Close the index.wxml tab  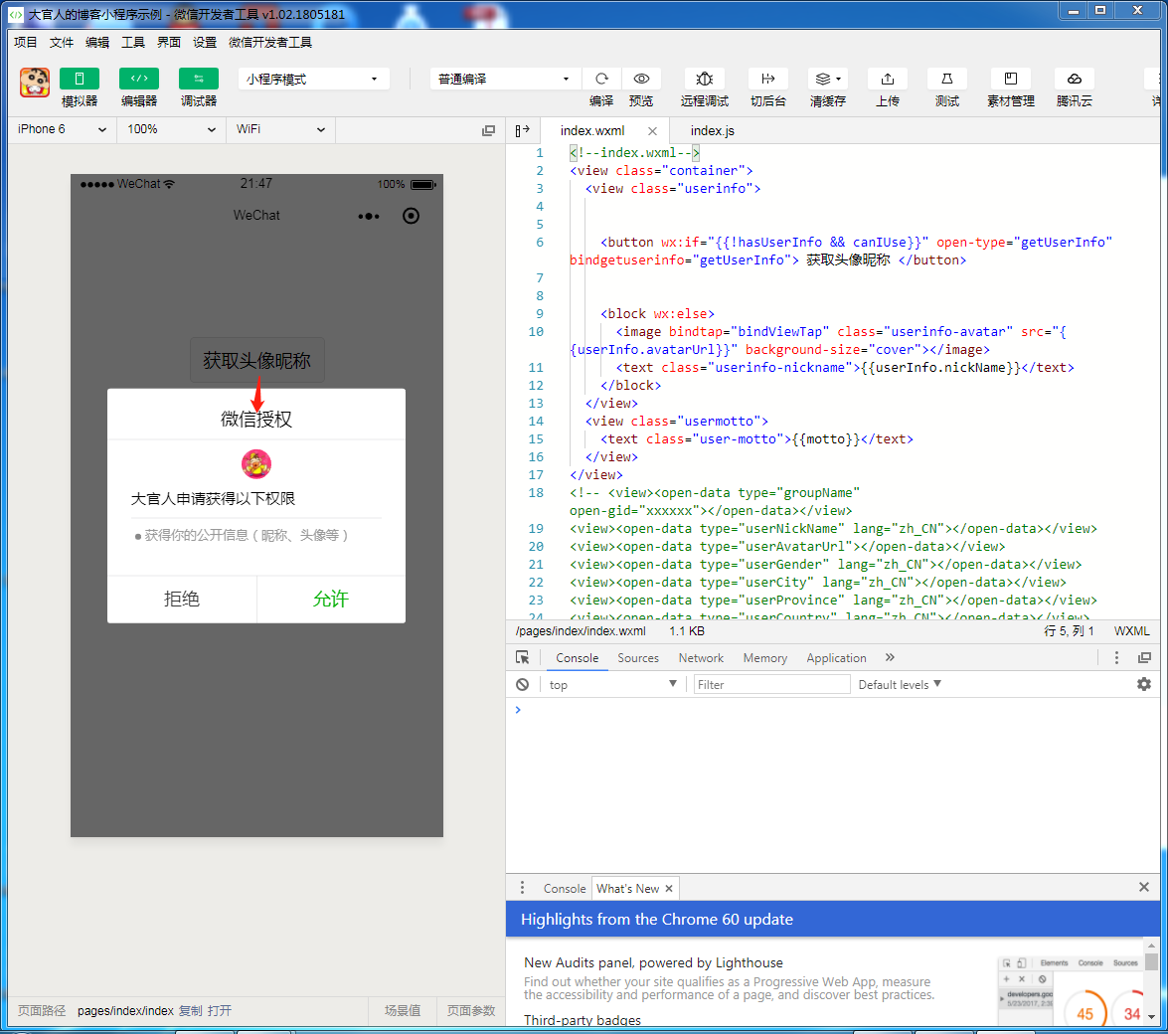click(x=652, y=131)
